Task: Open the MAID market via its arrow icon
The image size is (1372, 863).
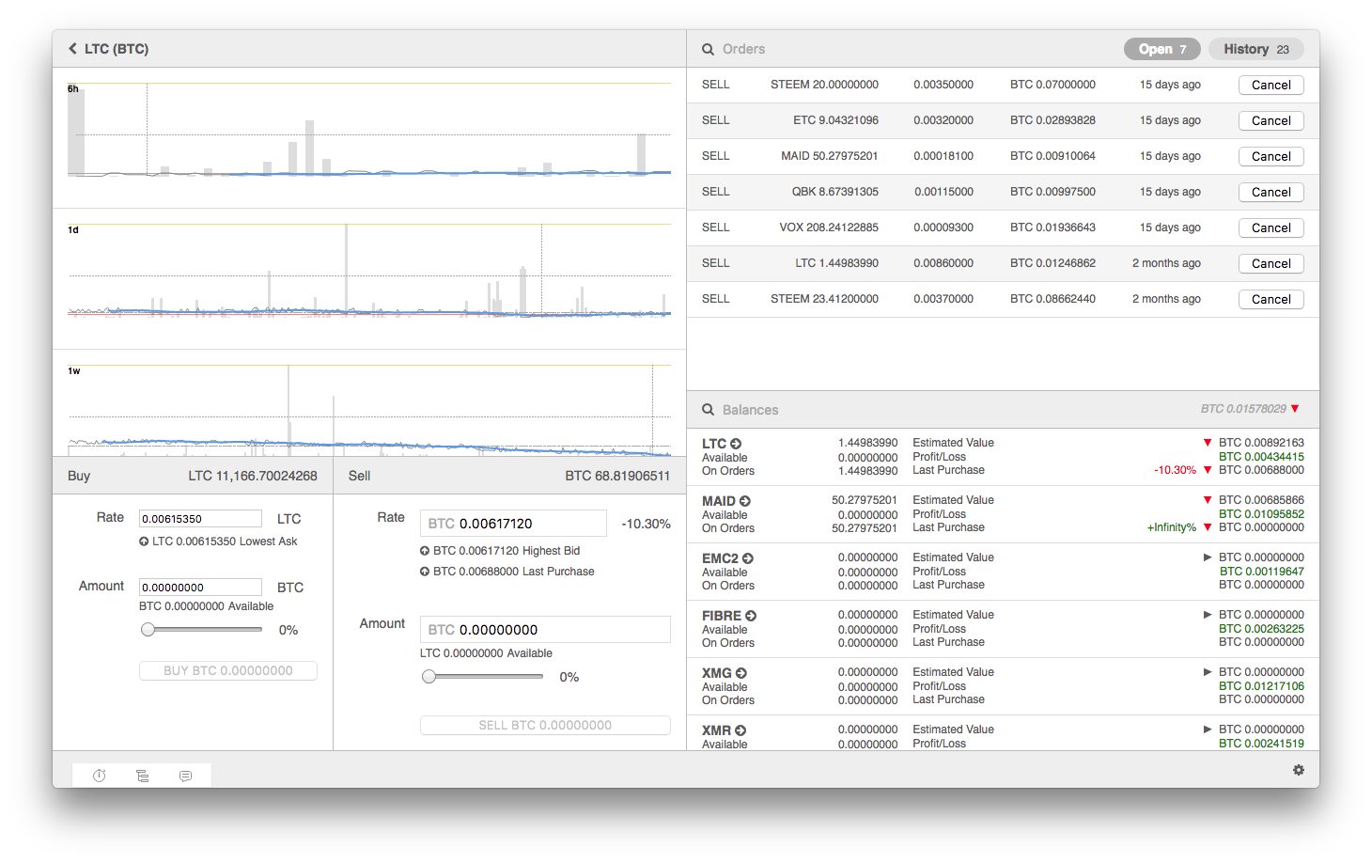Action: (x=745, y=501)
